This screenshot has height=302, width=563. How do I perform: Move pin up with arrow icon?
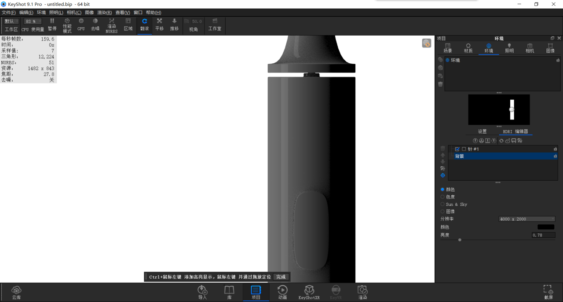pyautogui.click(x=442, y=155)
